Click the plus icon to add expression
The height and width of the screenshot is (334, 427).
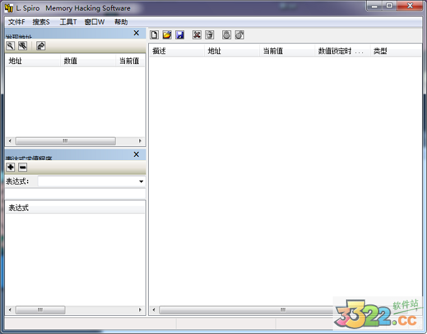pos(11,167)
